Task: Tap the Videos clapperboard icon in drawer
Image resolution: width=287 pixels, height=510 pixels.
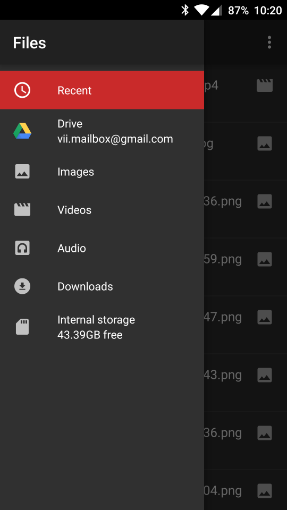Action: click(x=22, y=209)
